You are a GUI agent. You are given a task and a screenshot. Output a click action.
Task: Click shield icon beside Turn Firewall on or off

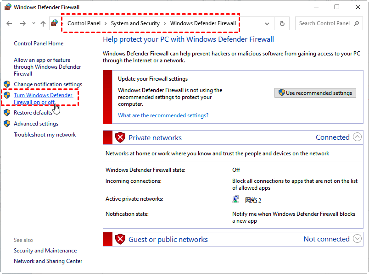pyautogui.click(x=7, y=95)
